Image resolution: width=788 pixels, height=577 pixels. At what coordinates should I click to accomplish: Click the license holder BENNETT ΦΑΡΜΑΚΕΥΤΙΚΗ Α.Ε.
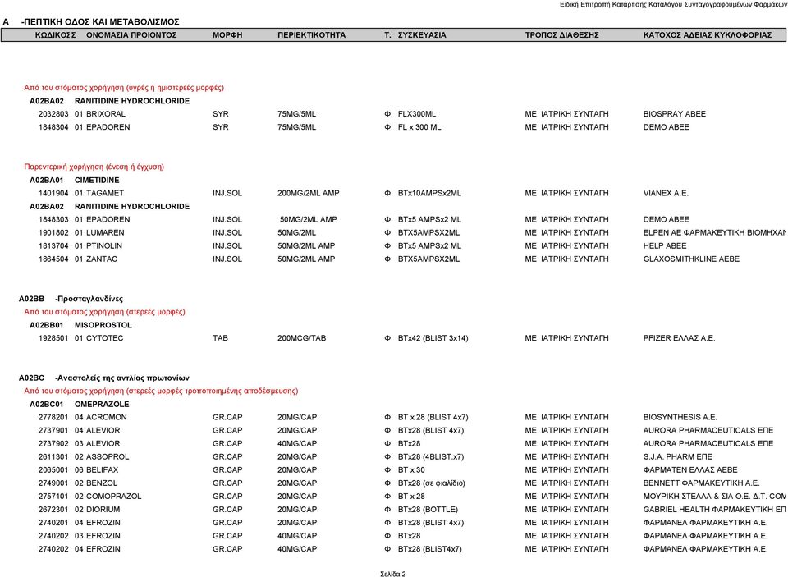702,483
